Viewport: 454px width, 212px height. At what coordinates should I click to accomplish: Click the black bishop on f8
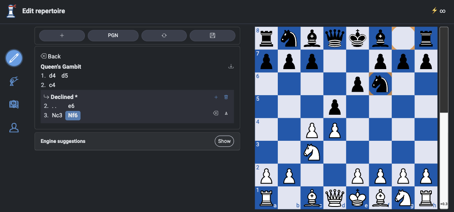pos(380,38)
